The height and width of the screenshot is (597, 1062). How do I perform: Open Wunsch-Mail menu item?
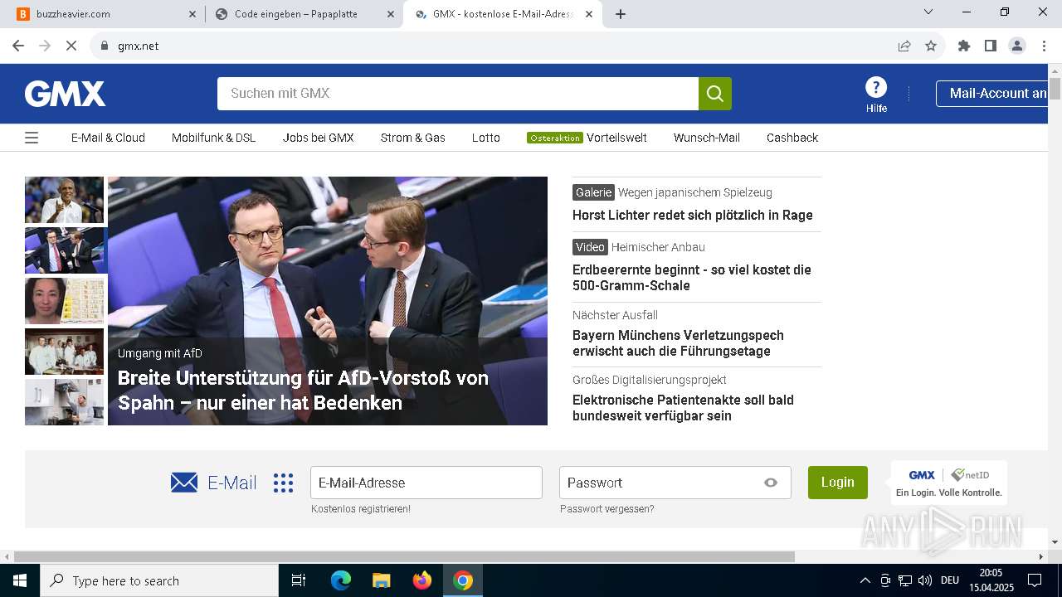706,138
